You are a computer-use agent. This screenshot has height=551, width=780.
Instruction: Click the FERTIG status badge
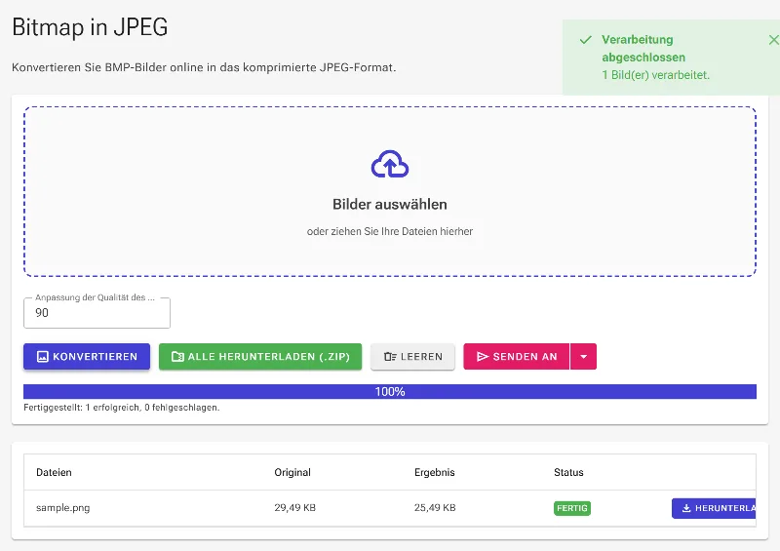(572, 508)
